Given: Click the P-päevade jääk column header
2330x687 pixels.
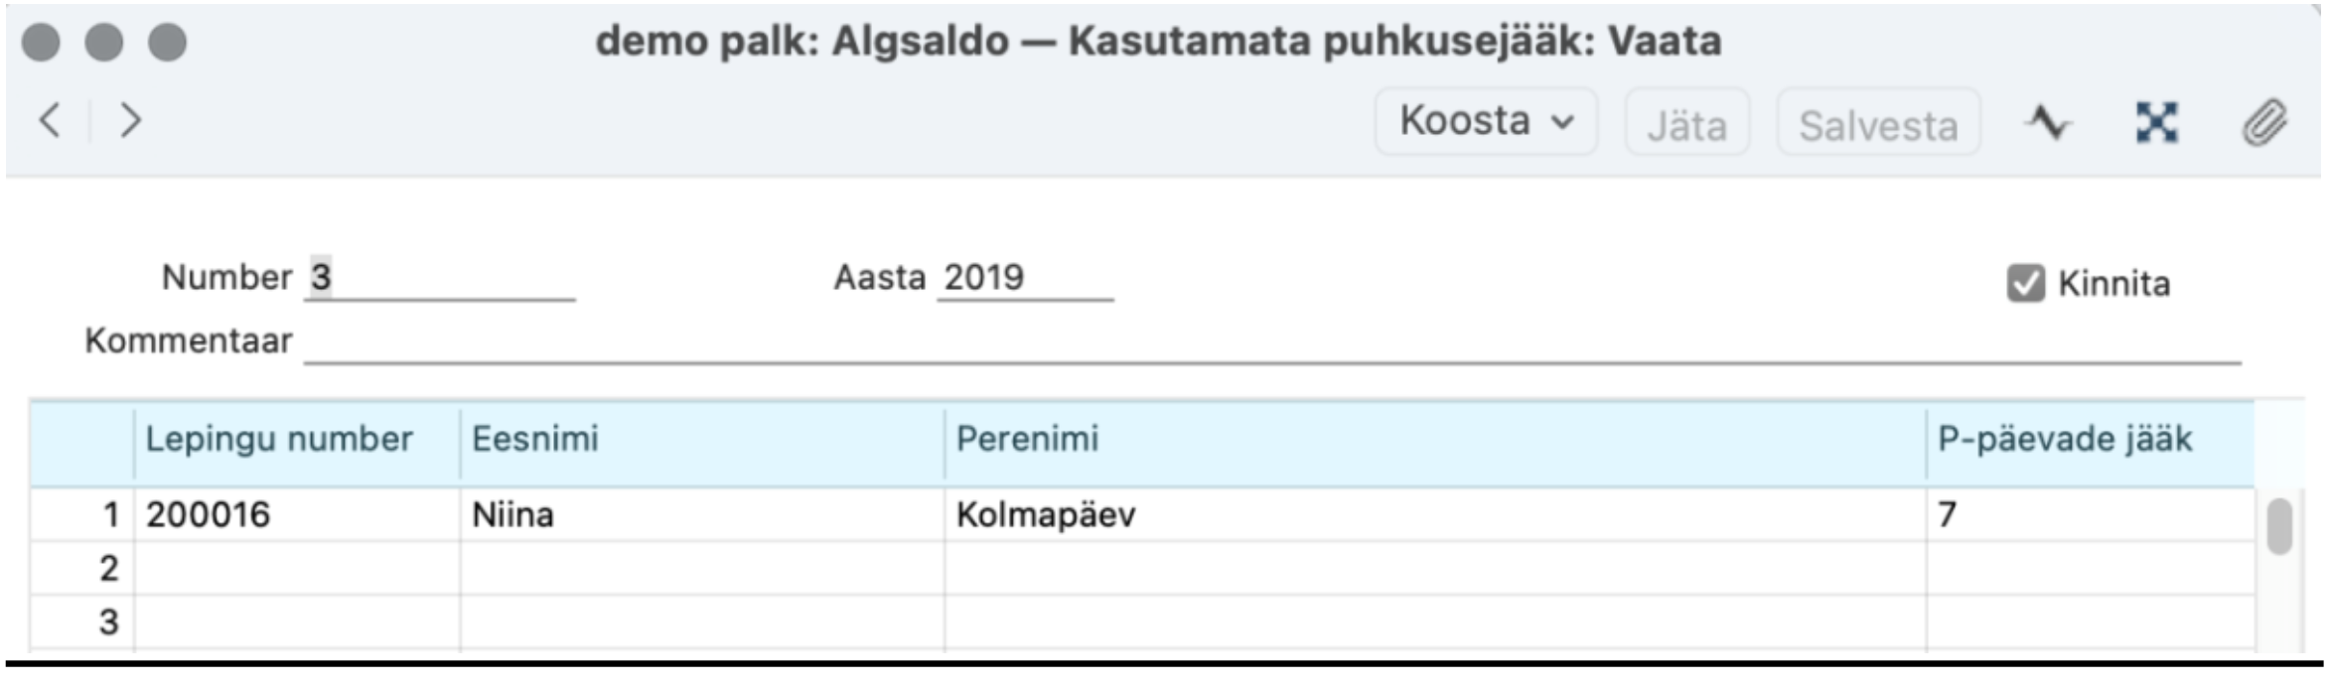Looking at the screenshot, I should click(2090, 439).
